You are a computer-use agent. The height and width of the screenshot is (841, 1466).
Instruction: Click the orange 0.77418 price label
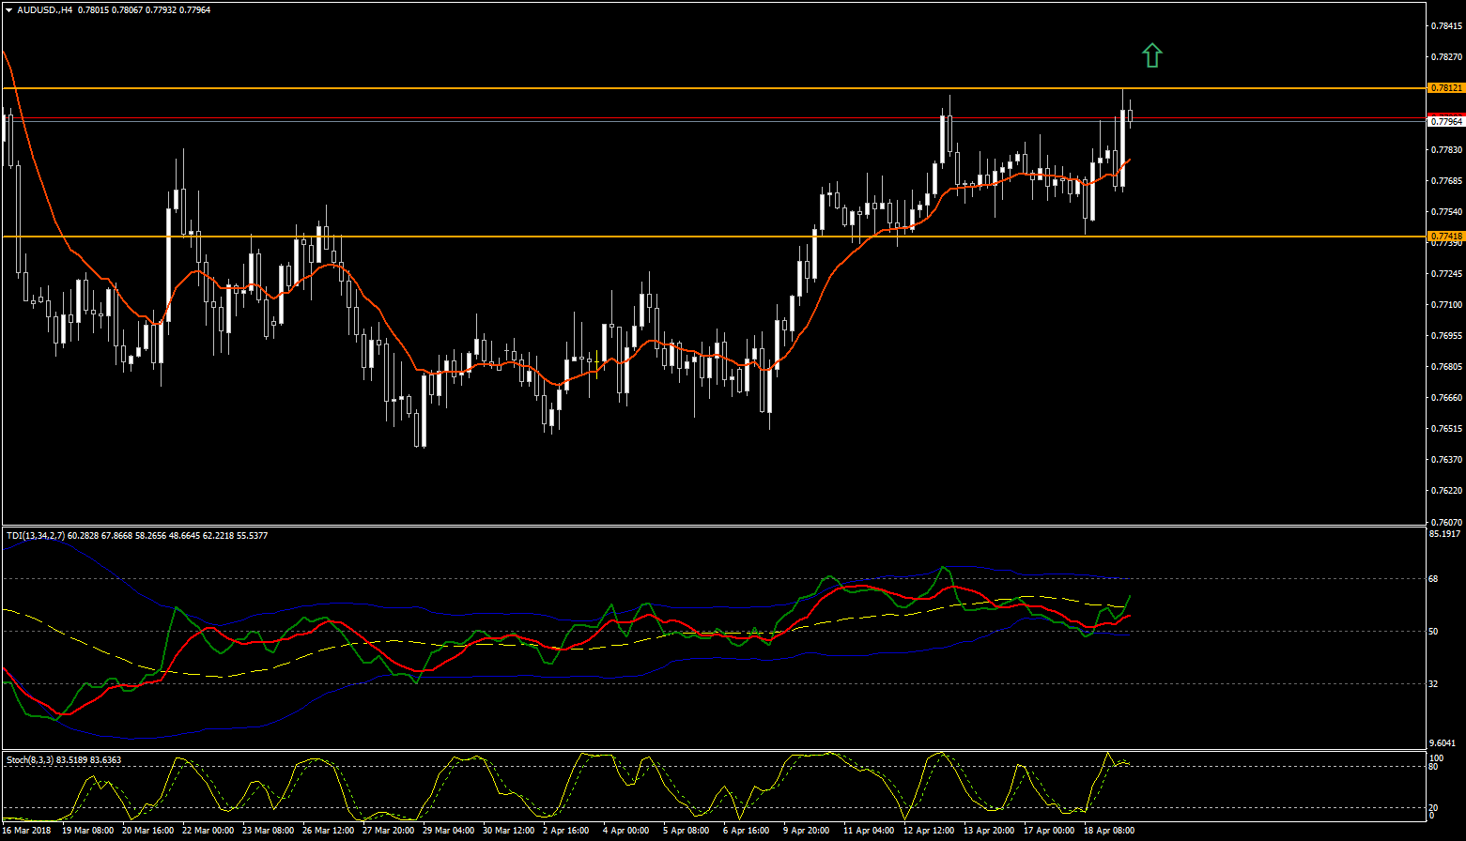click(1444, 236)
